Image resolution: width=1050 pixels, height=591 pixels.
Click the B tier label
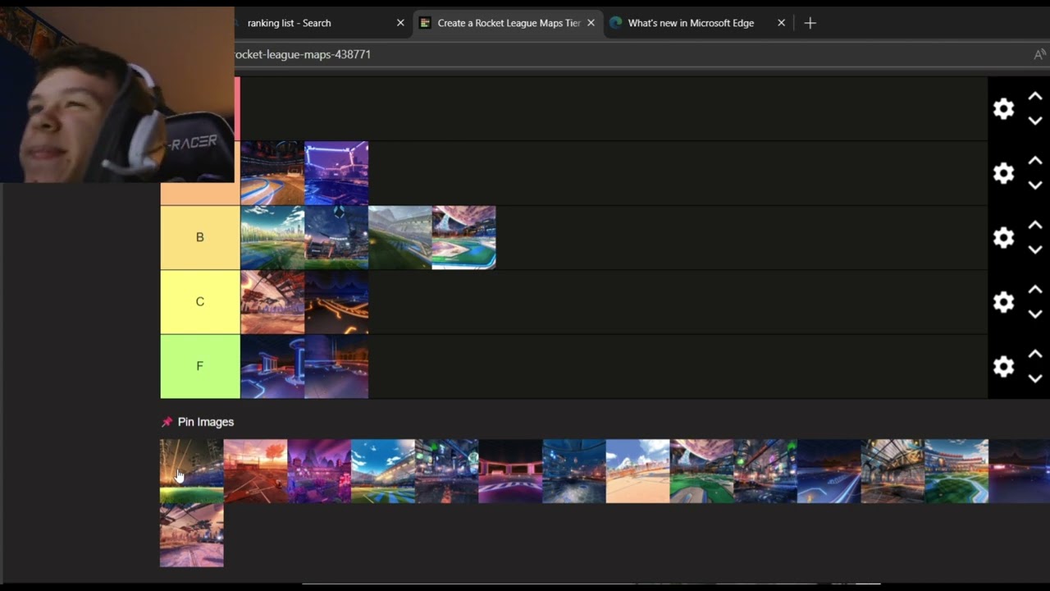coord(200,237)
